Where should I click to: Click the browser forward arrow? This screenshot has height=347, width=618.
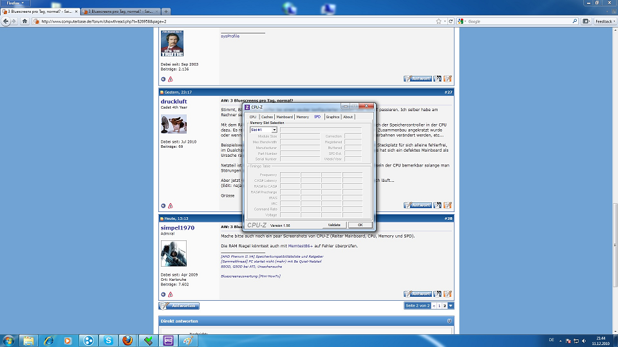pos(14,21)
